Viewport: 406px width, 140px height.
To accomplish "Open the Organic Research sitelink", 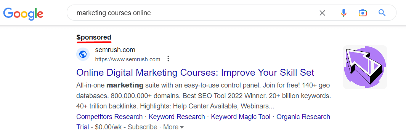I will pyautogui.click(x=303, y=117).
